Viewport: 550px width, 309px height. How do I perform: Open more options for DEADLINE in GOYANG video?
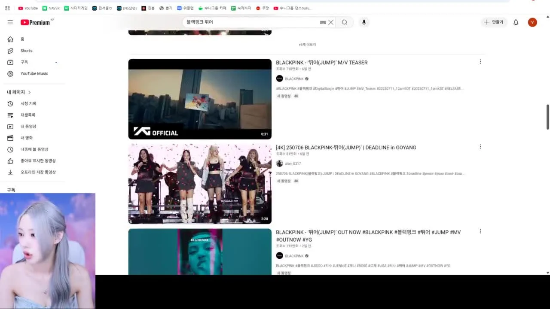480,147
